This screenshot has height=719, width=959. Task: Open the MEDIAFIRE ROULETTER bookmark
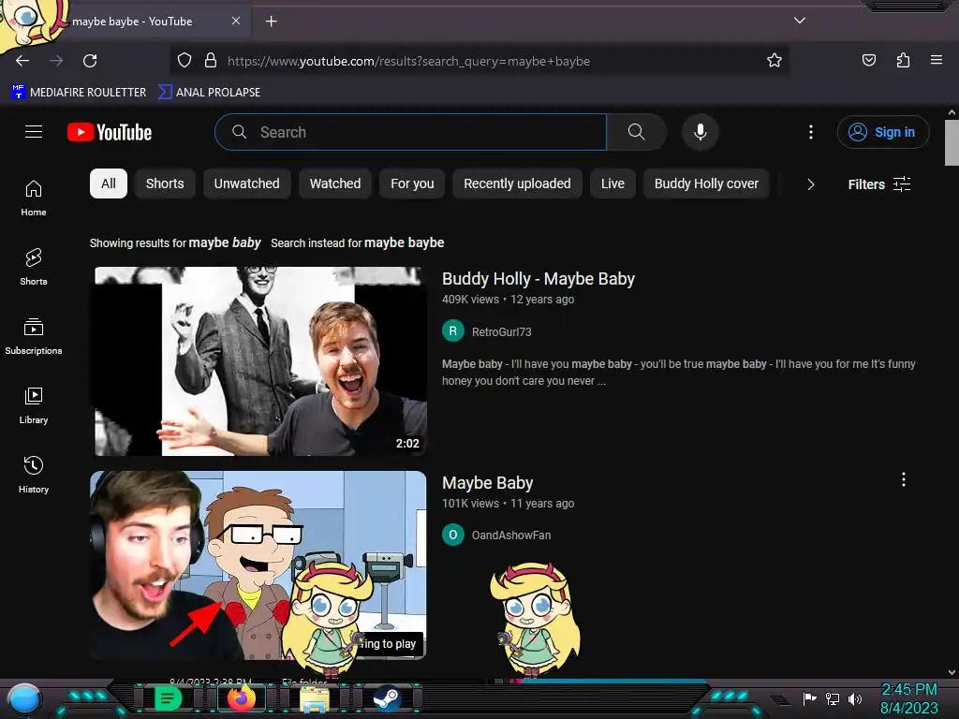tap(79, 93)
